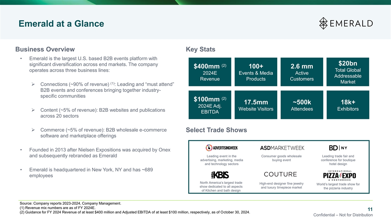
Task: Click the arrow bullet beside Commerce
Action: [x=33, y=130]
